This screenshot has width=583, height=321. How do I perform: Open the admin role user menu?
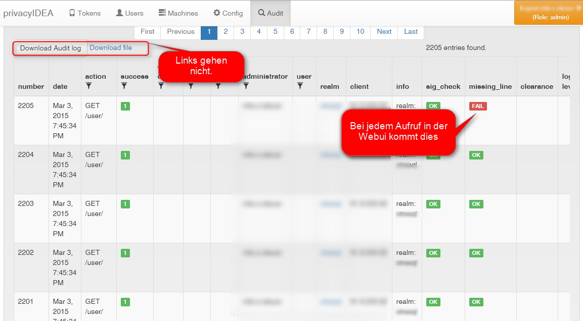(549, 13)
